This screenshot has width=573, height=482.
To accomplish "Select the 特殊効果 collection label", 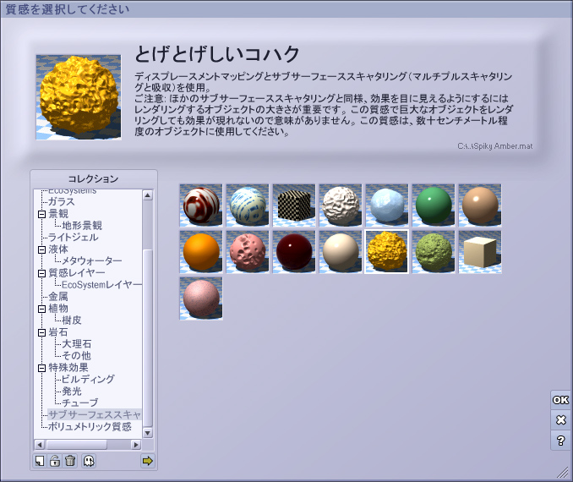I will pos(68,368).
